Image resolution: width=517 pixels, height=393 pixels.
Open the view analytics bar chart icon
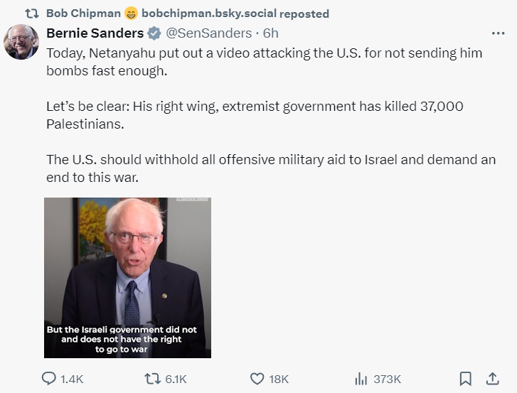pos(361,378)
